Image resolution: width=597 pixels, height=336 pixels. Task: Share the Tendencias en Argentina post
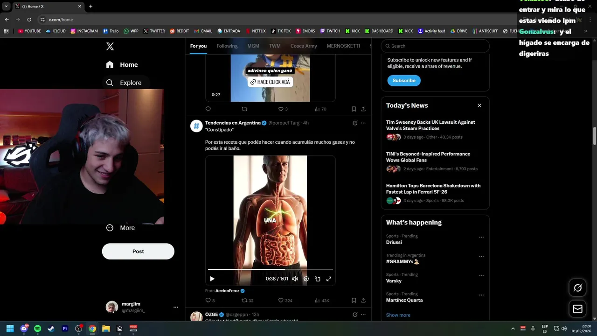coord(363,301)
